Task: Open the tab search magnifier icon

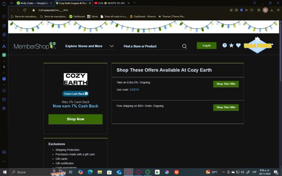Action: pos(255,3)
